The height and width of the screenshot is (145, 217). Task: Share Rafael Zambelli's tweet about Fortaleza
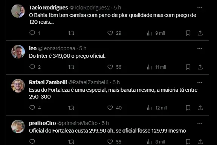pyautogui.click(x=200, y=108)
